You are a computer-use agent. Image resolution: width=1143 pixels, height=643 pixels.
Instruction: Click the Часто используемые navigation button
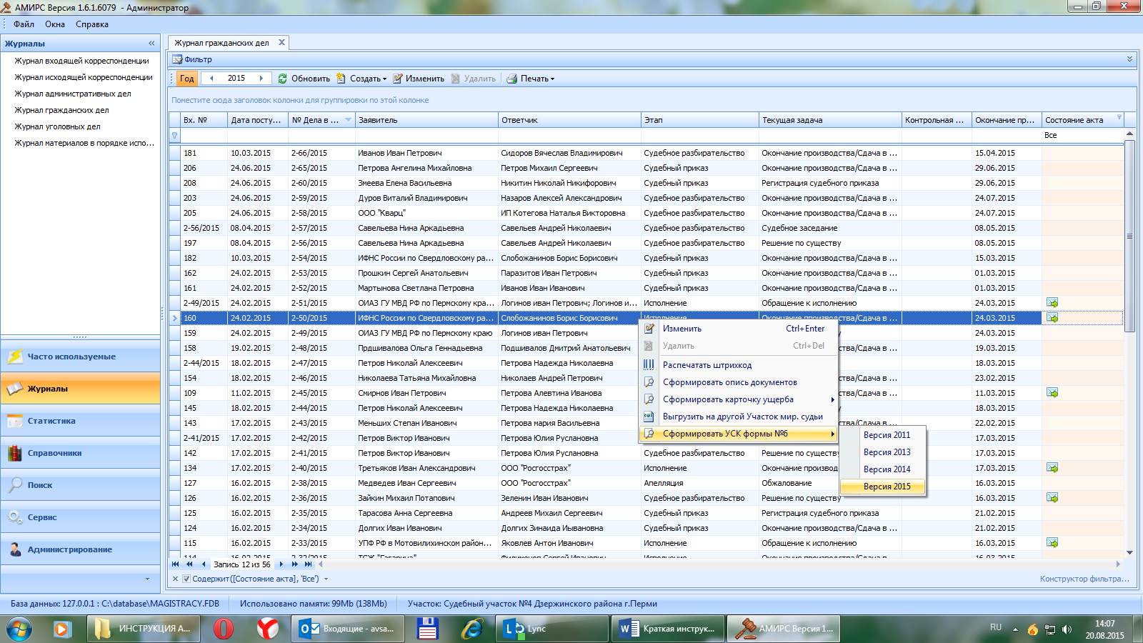[81, 357]
